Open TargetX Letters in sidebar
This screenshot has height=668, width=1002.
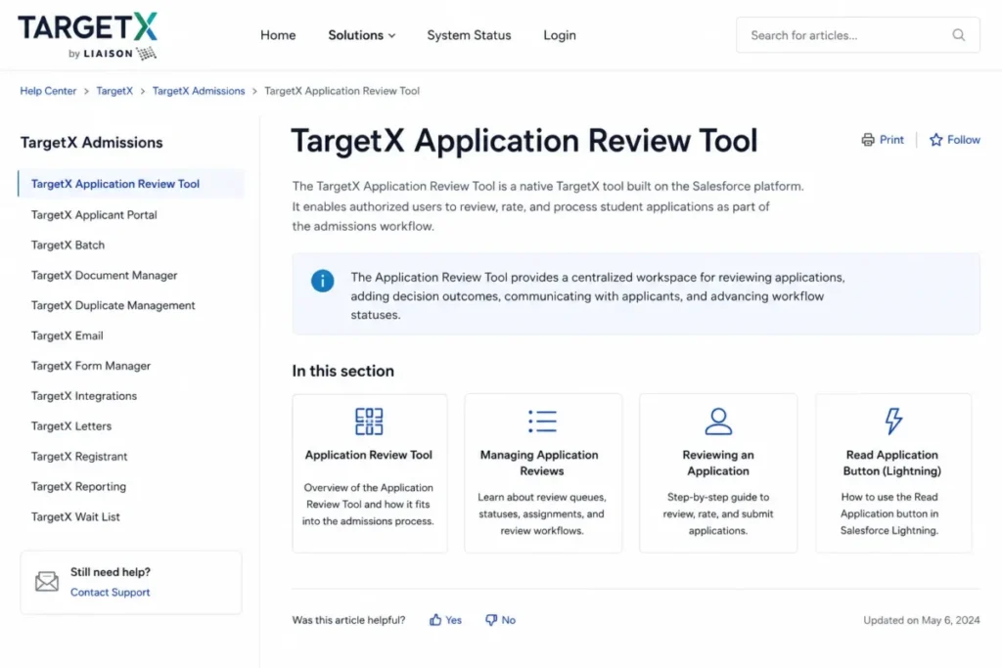[70, 426]
